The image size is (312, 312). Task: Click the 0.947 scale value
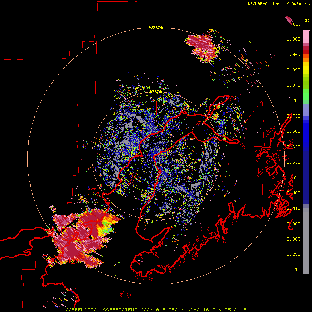click(x=294, y=54)
